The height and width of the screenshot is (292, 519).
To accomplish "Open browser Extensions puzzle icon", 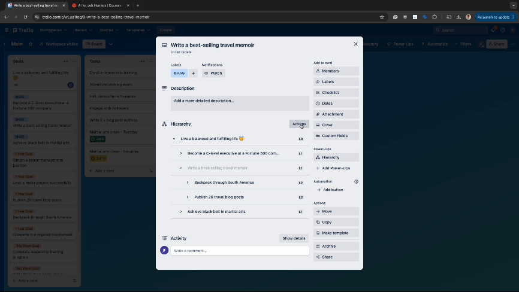I will tap(434, 17).
